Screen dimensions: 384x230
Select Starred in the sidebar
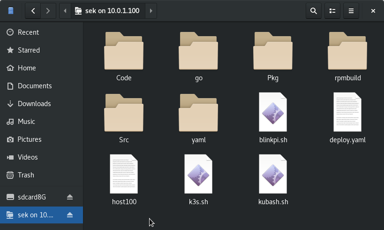[x=29, y=50]
